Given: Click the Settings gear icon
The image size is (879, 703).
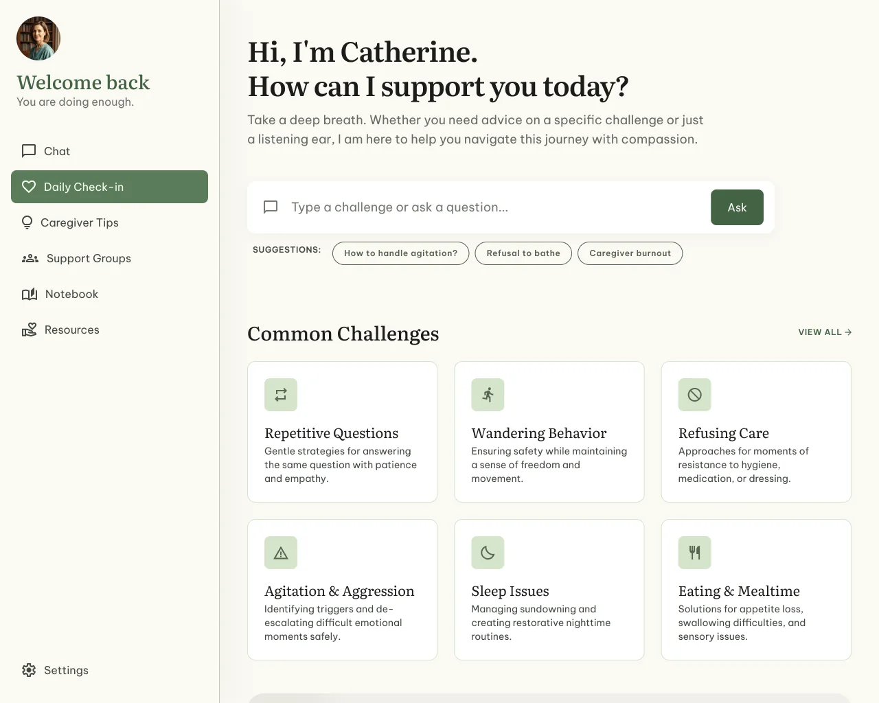Looking at the screenshot, I should (29, 670).
